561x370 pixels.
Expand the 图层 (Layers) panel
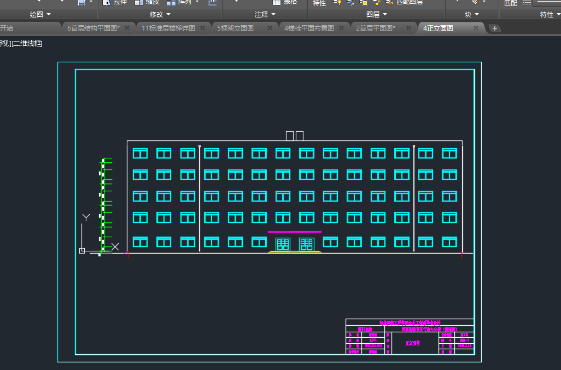coord(376,14)
